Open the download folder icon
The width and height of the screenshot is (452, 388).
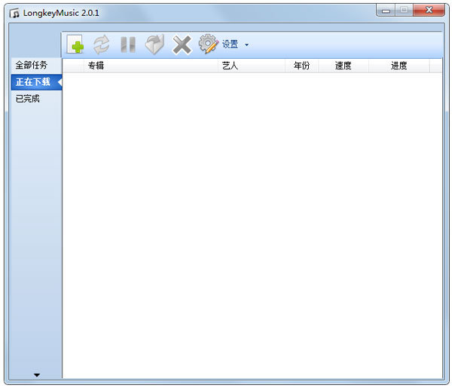point(154,44)
